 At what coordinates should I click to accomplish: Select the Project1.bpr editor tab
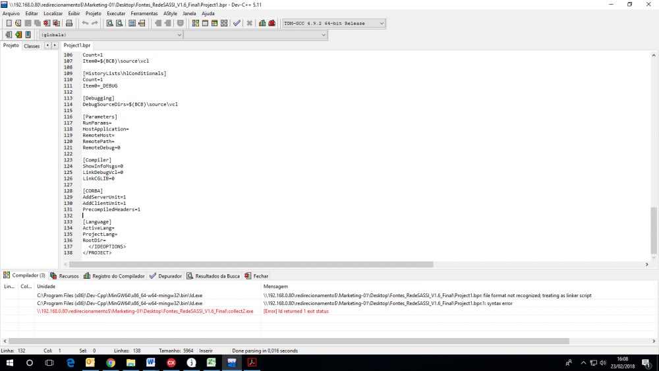point(77,45)
